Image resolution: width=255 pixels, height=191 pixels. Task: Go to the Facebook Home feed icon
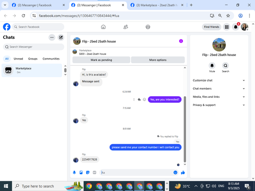tap(103, 27)
